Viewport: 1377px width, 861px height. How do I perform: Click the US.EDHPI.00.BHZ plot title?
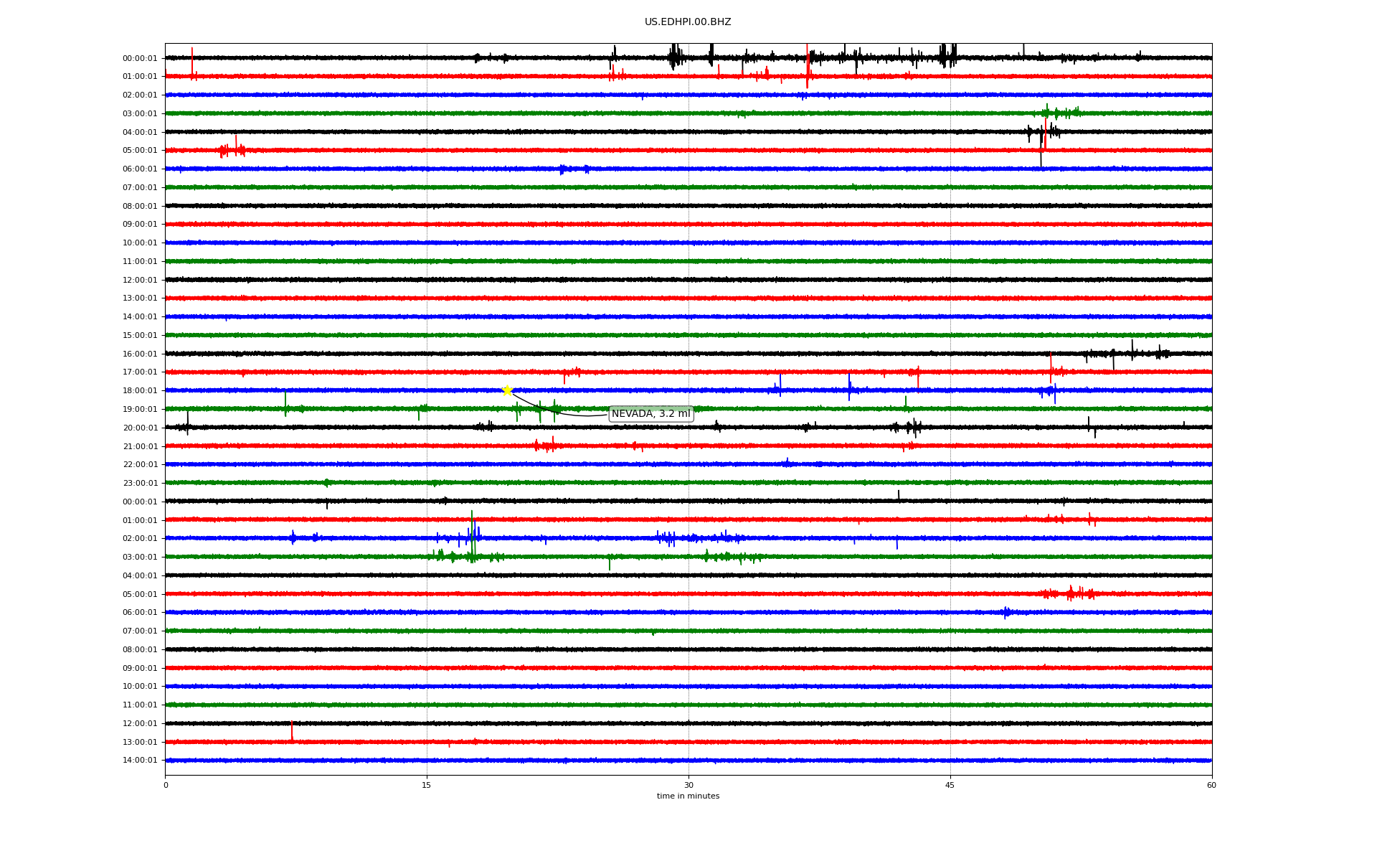coord(688,22)
